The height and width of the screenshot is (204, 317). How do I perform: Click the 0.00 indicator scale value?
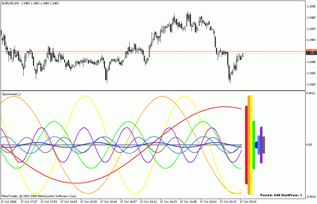(309, 144)
